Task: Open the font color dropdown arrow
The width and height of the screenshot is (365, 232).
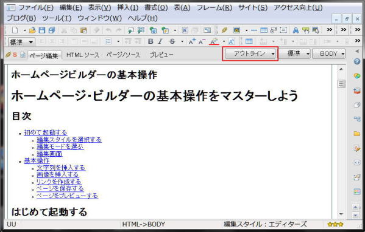Action: point(224,41)
